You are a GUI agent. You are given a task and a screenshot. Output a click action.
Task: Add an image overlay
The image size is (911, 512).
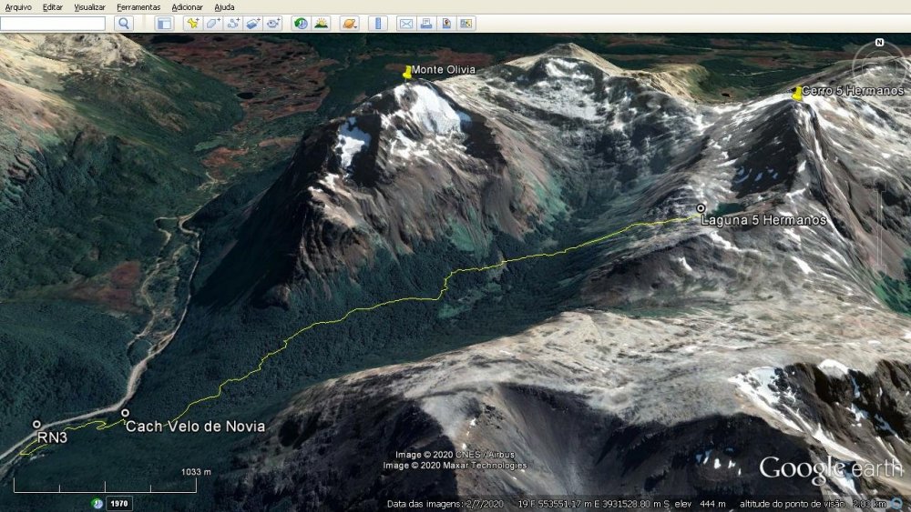pyautogui.click(x=253, y=24)
